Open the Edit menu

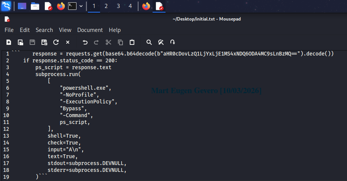coord(25,30)
